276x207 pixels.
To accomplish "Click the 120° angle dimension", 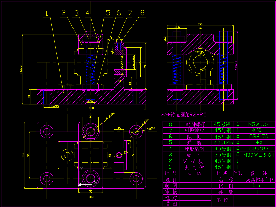I will pyautogui.click(x=200, y=52).
